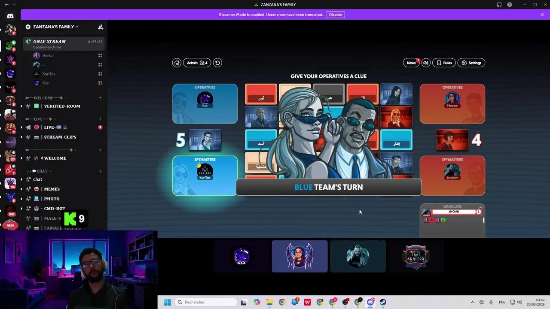This screenshot has width=550, height=309.
Task: Open the taskbar clock and calendar
Action: tap(537, 302)
